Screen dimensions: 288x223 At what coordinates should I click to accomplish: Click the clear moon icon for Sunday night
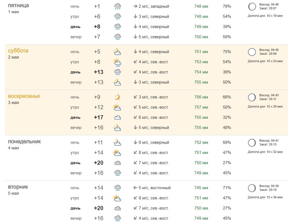(117, 97)
